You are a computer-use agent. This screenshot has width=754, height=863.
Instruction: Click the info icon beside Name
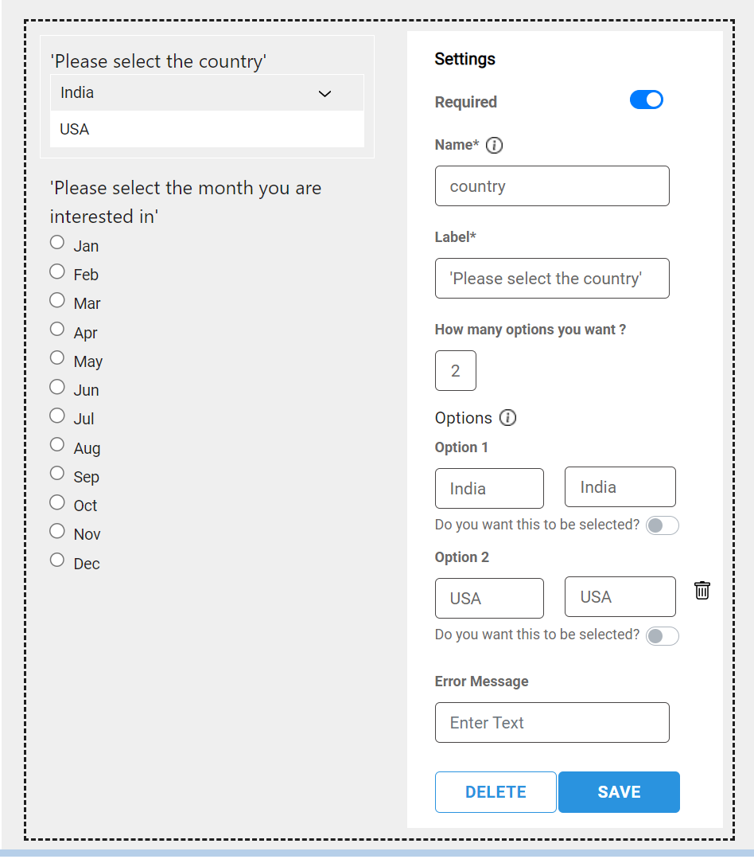(494, 145)
